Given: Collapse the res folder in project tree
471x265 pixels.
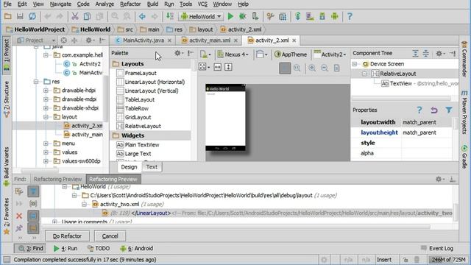Looking at the screenshot, I should click(36, 82).
